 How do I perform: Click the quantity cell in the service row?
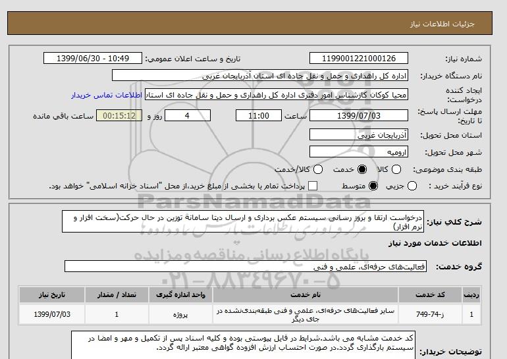click(117, 314)
